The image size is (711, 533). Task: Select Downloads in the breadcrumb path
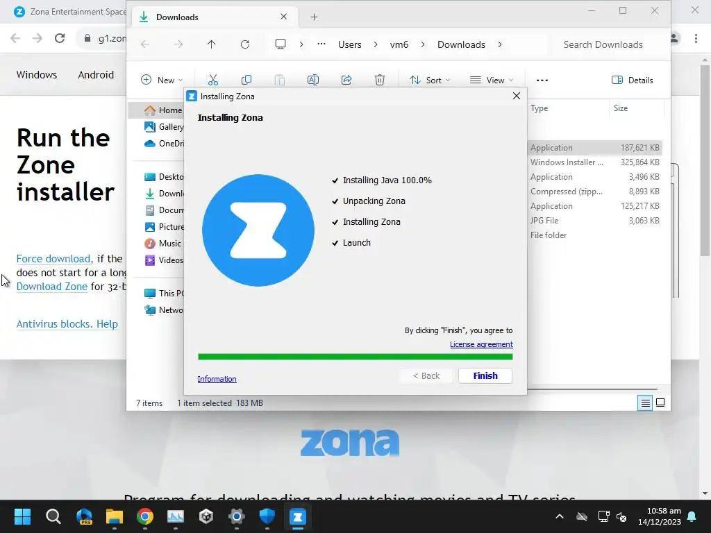[461, 44]
